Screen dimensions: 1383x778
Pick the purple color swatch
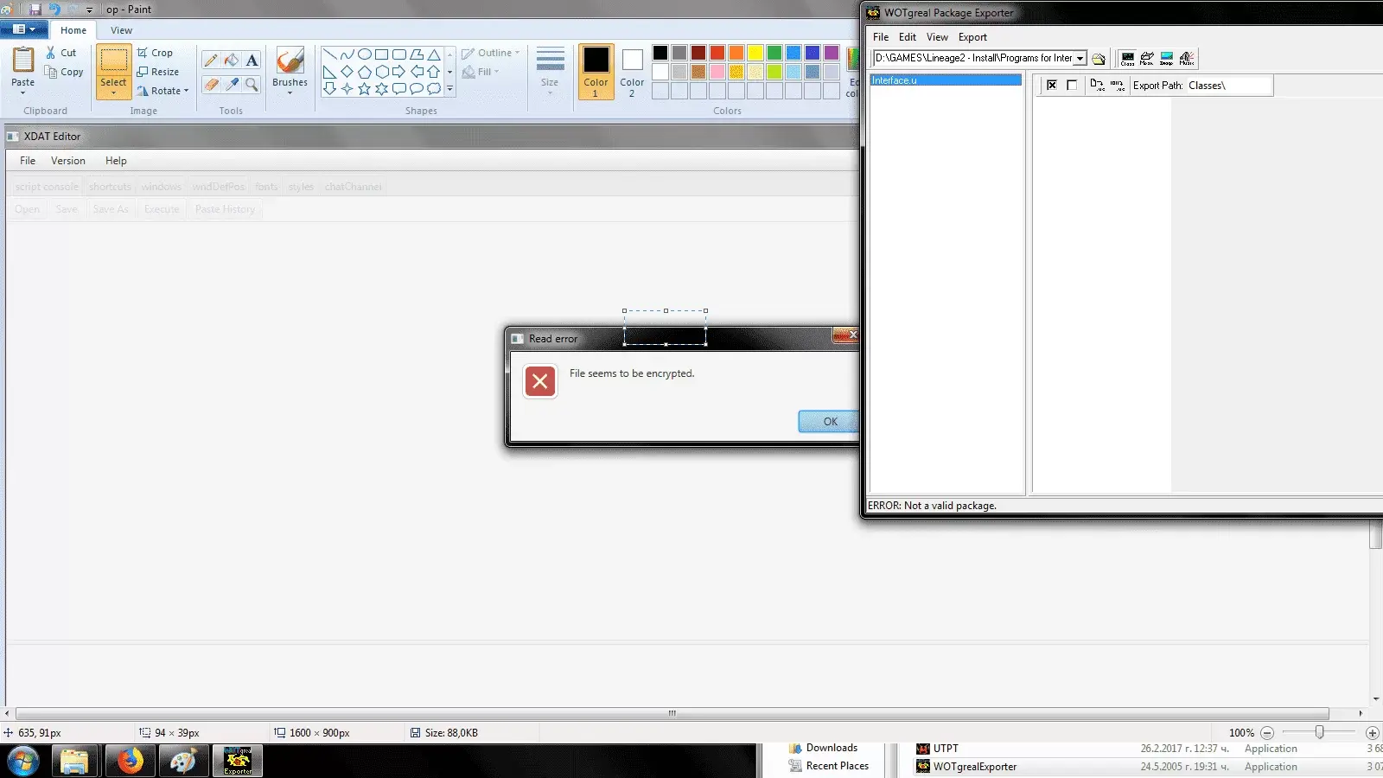(x=832, y=53)
